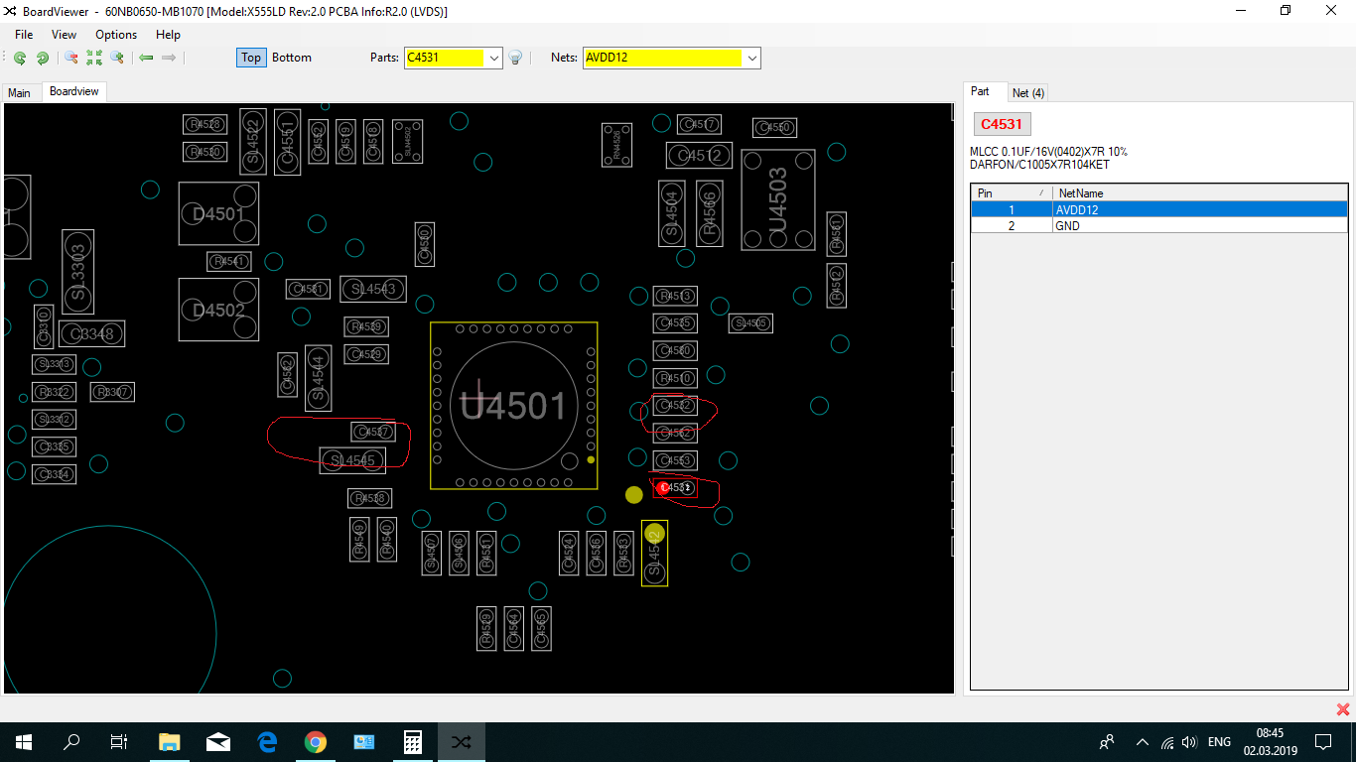Open the Windows Start menu

click(23, 741)
